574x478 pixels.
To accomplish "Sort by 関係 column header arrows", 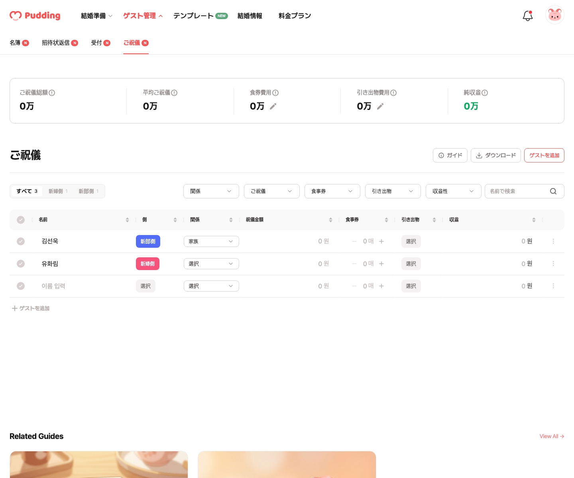I will [x=231, y=220].
